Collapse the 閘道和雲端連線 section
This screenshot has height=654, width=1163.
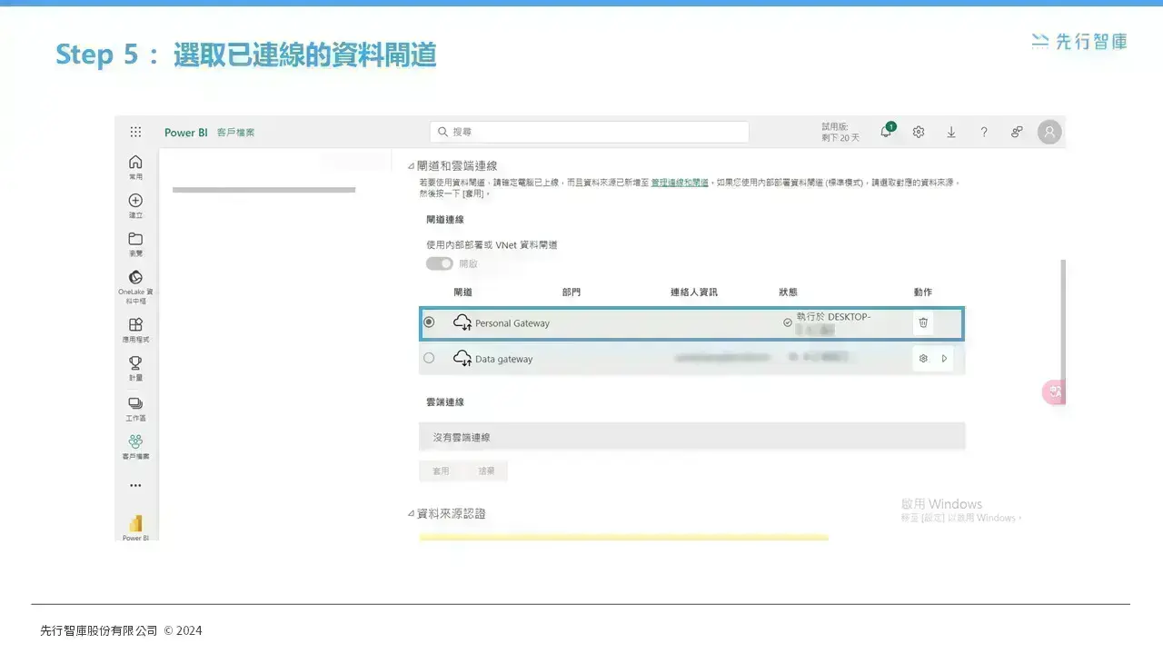coord(411,166)
